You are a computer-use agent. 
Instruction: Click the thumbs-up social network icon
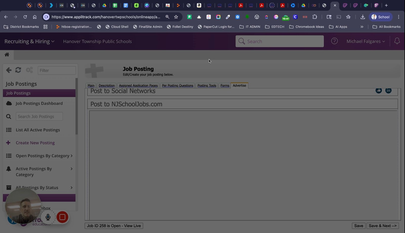tap(379, 90)
